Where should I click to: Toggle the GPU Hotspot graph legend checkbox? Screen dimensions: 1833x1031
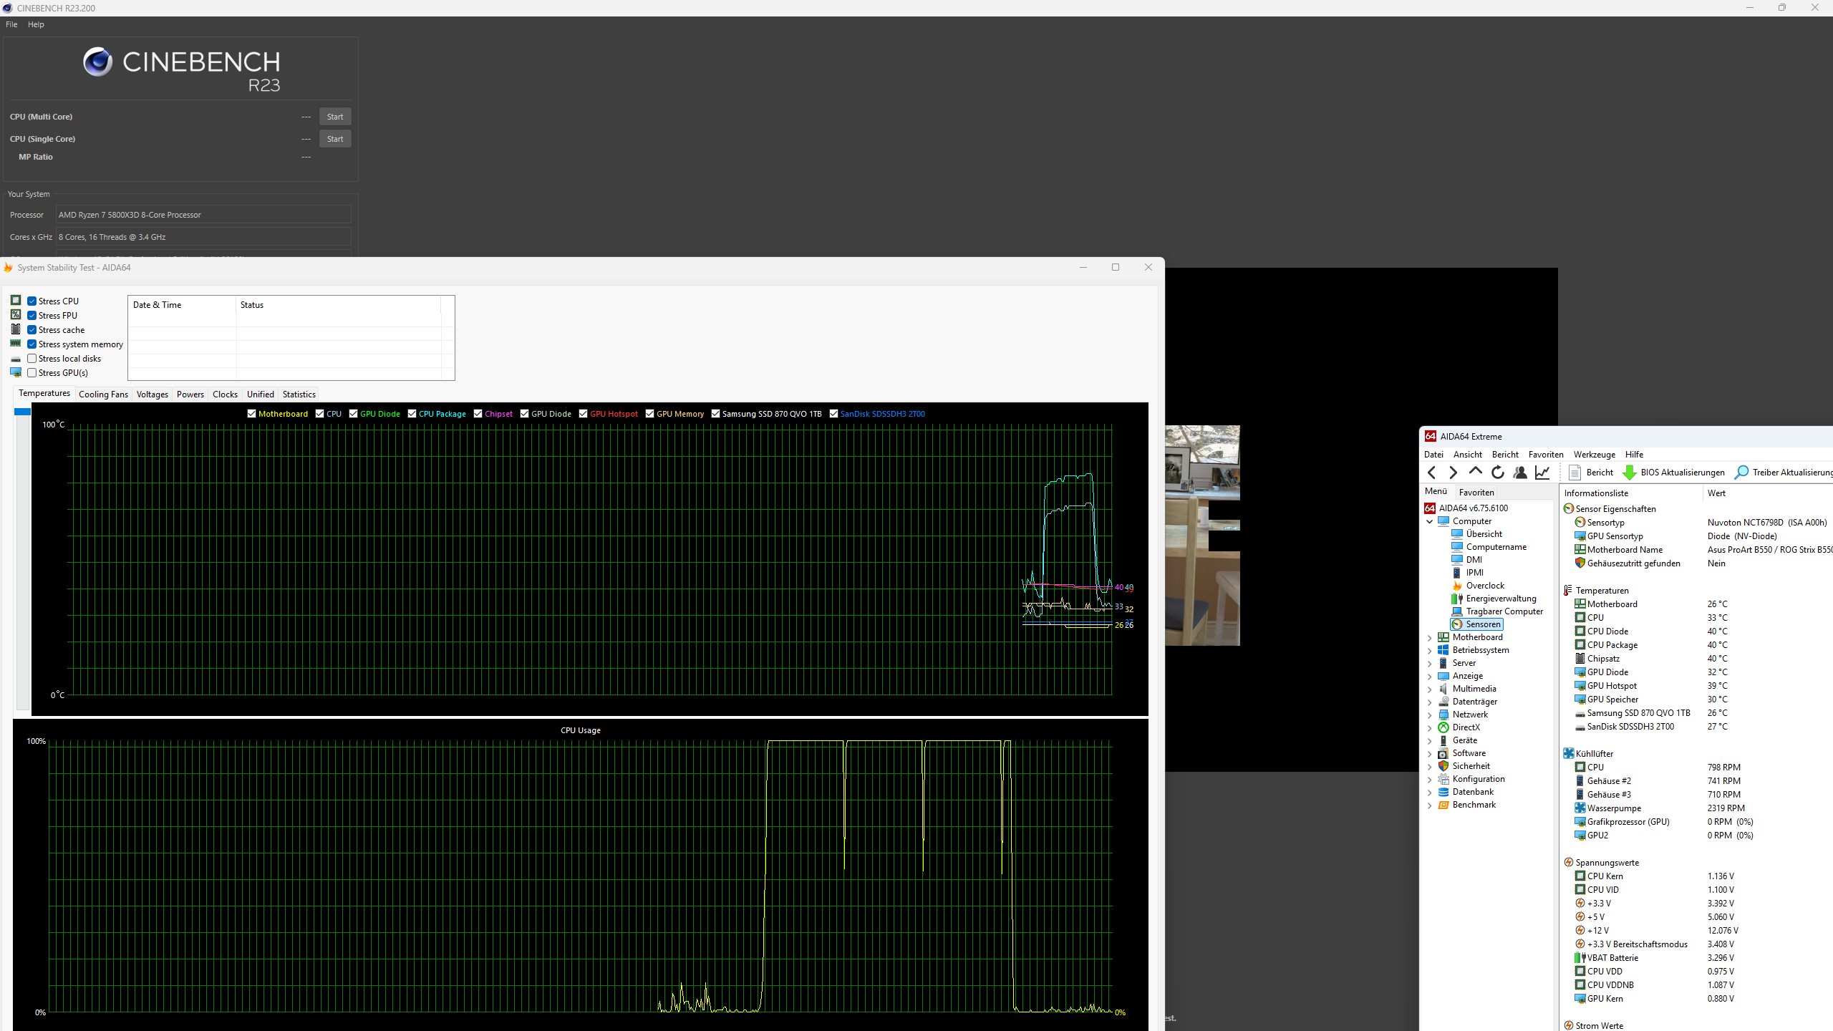click(x=584, y=414)
